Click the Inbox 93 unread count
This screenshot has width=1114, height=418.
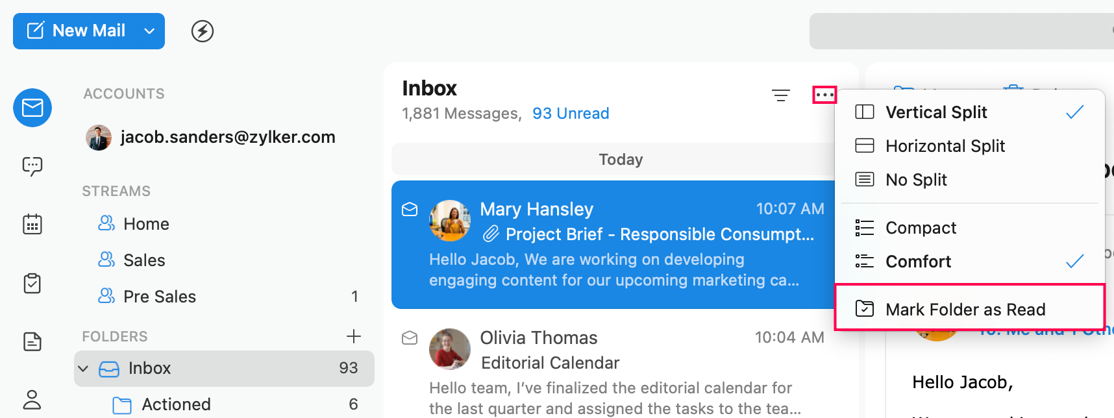coord(348,368)
